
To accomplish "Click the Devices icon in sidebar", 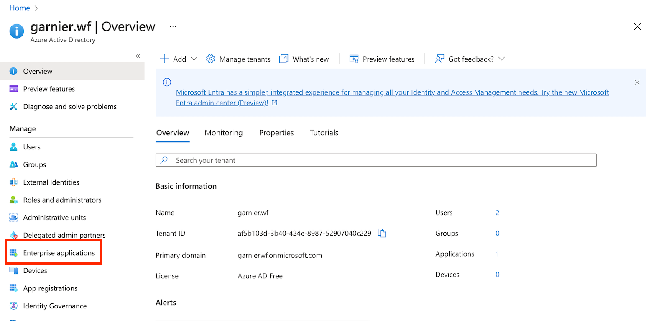I will coord(13,270).
